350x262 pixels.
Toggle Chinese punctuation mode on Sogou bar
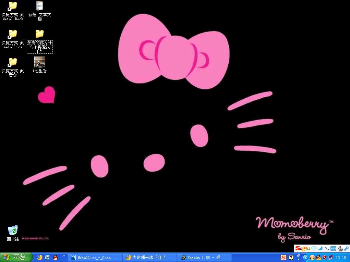(x=327, y=248)
